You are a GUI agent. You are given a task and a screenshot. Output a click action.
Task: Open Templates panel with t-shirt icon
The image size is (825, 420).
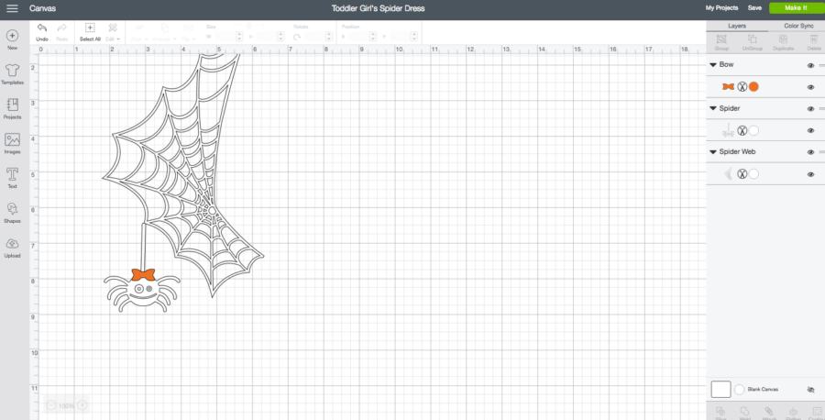click(x=12, y=74)
